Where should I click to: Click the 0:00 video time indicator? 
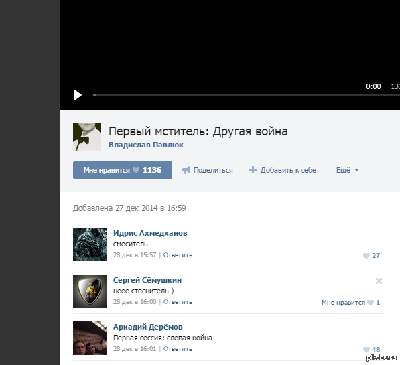373,86
